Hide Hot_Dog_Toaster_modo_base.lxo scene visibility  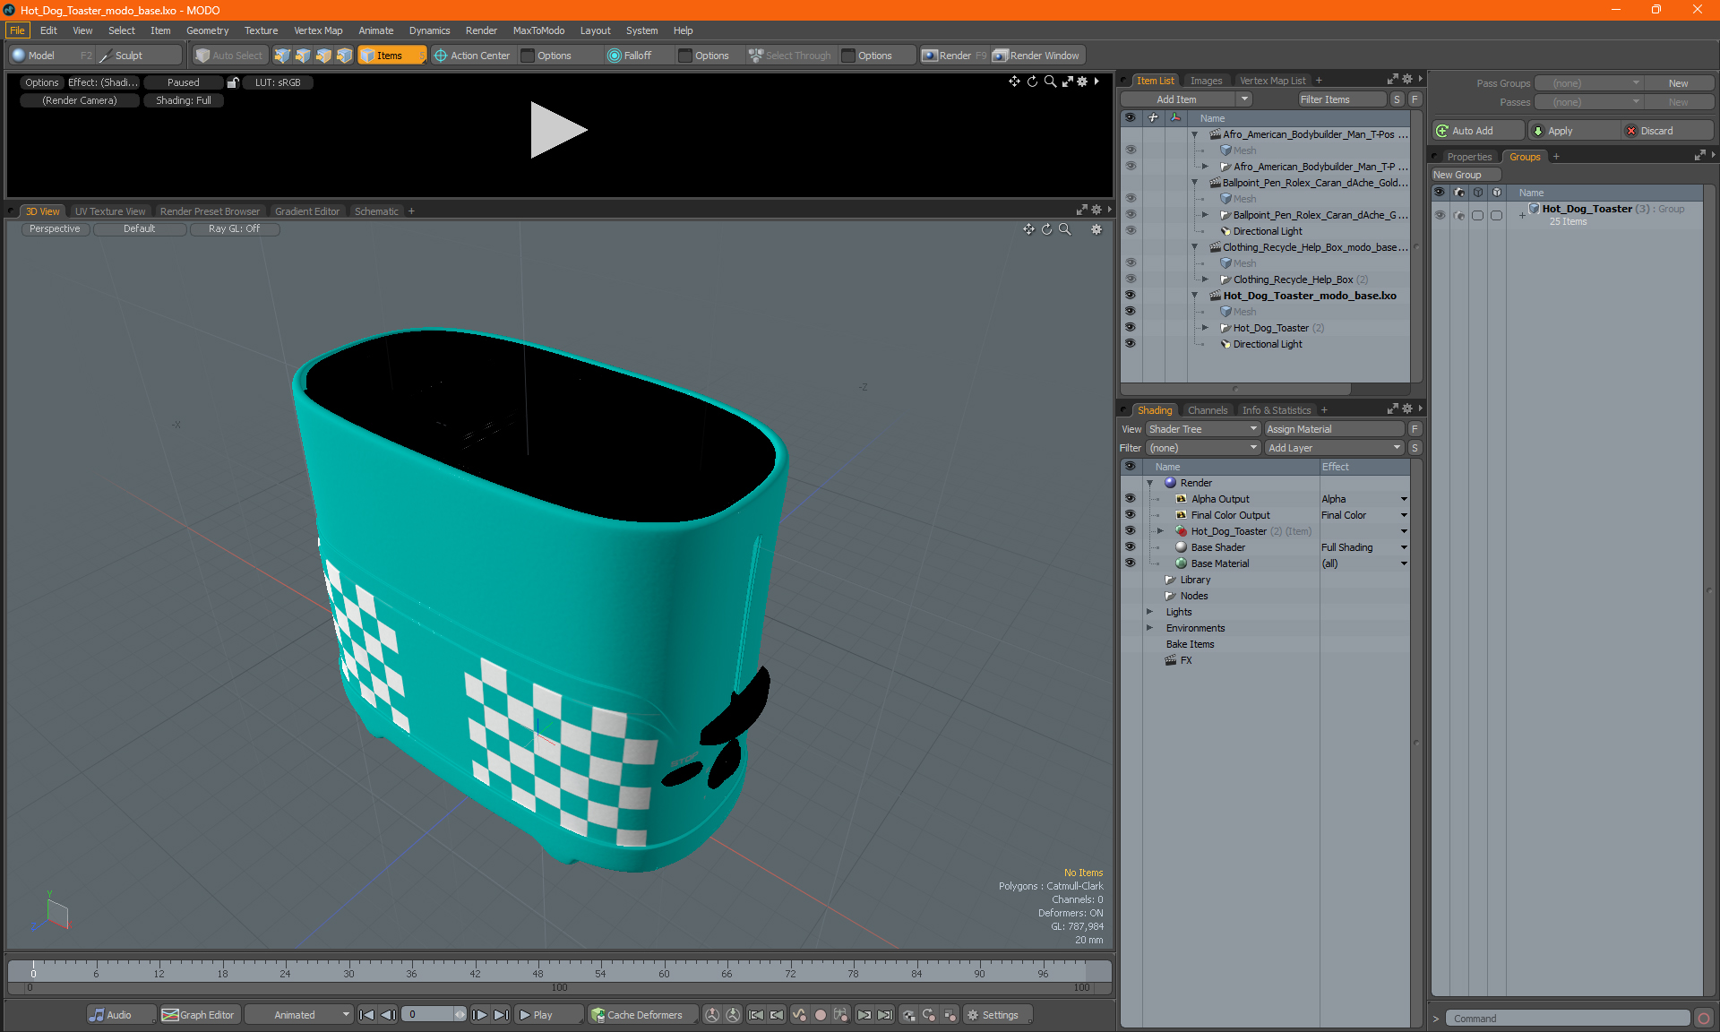point(1130,295)
